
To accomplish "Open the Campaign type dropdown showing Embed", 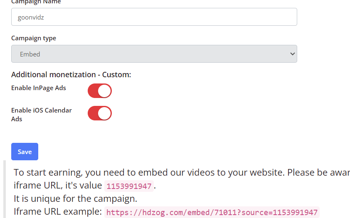I will (x=154, y=54).
